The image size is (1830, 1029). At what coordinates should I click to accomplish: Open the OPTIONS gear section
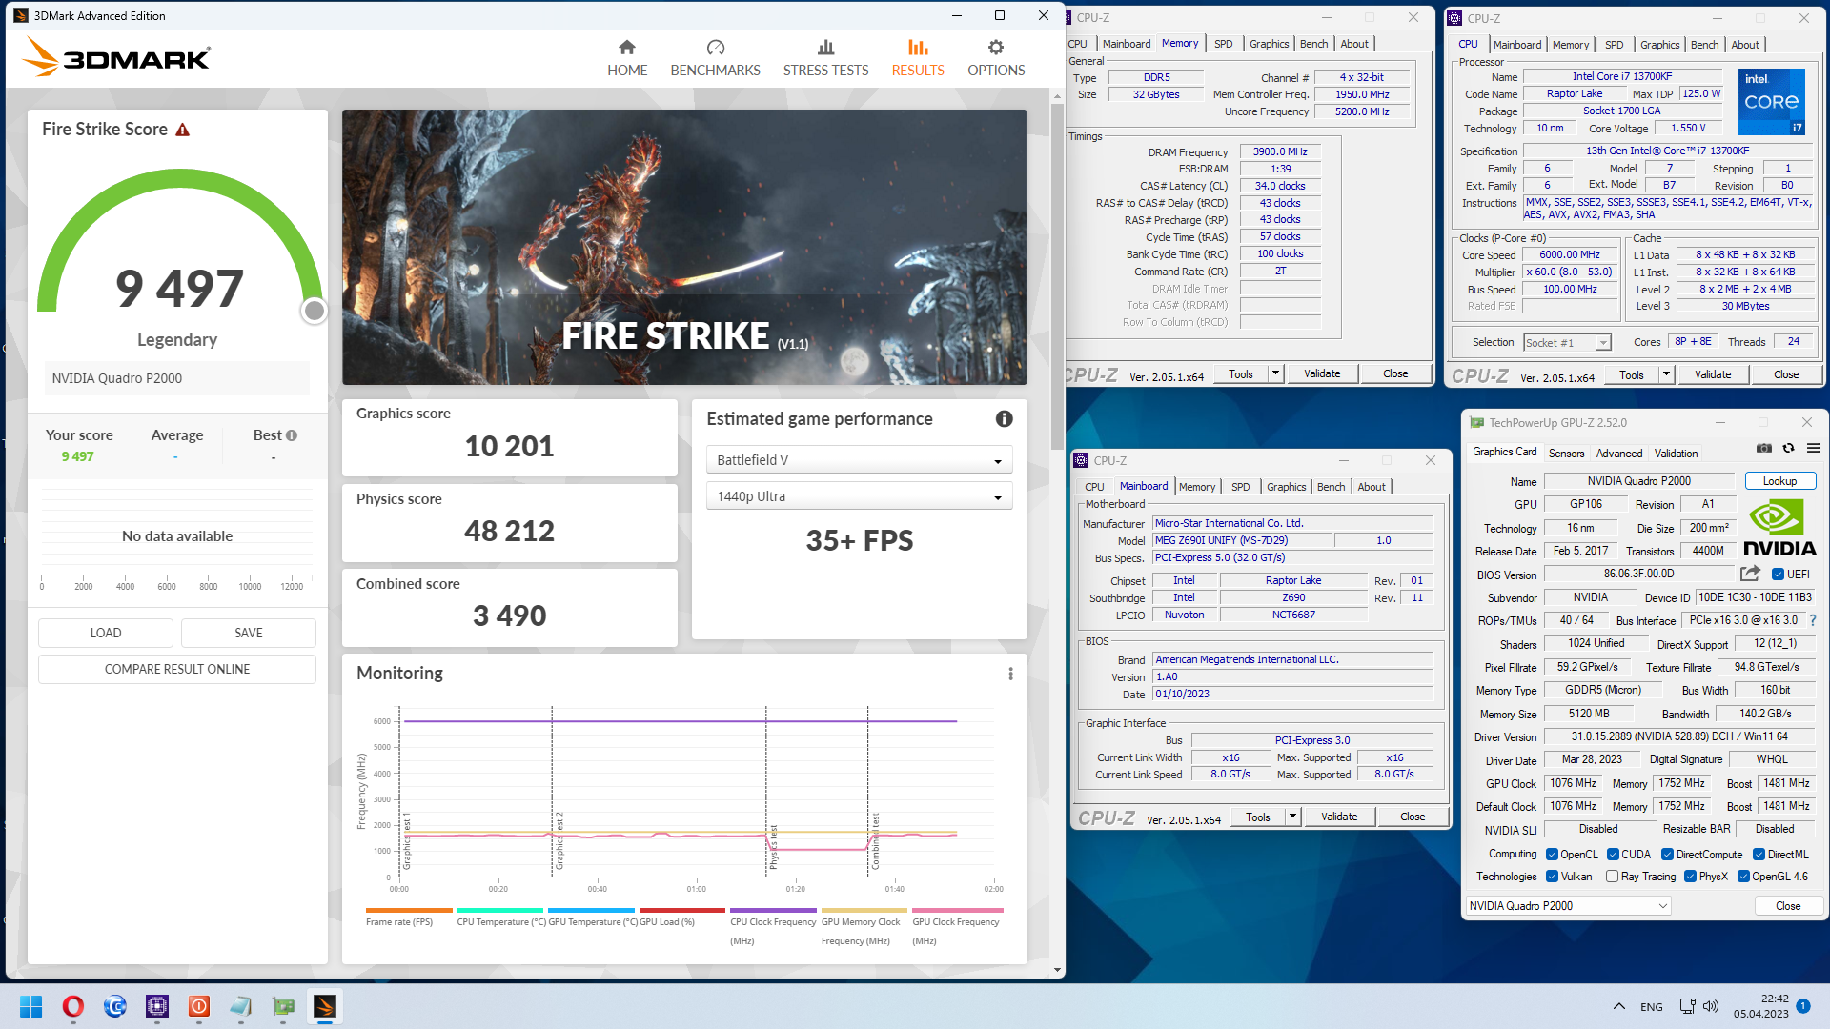996,58
